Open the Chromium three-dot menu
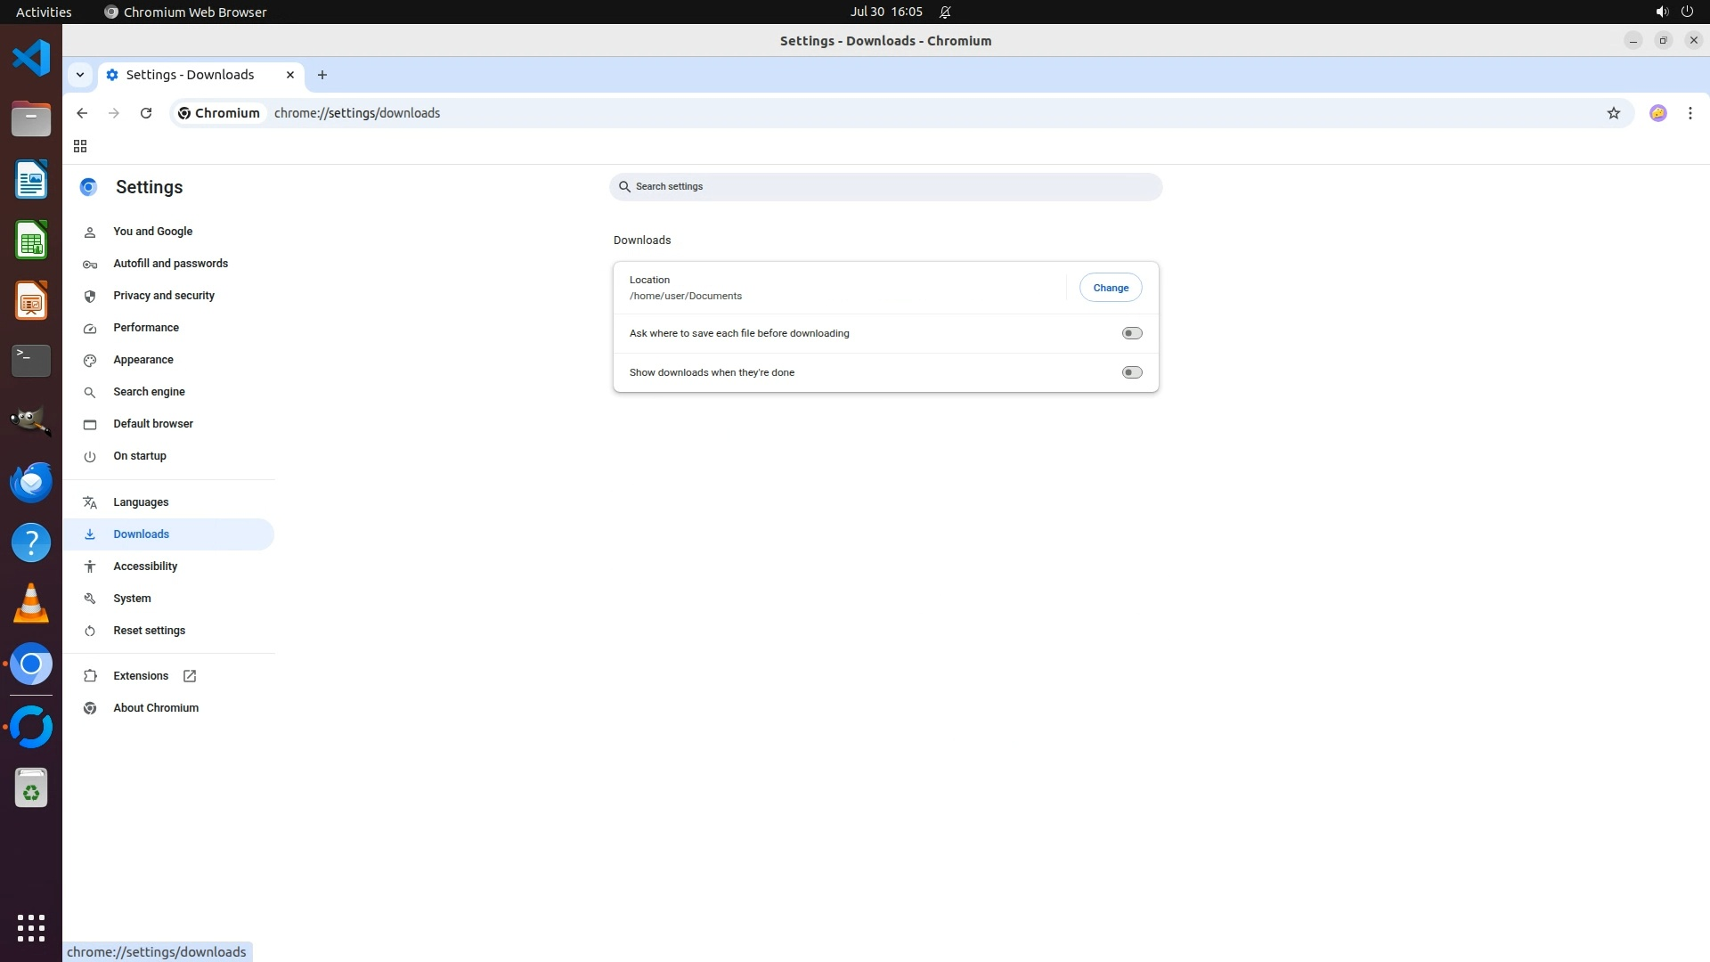 pos(1690,113)
